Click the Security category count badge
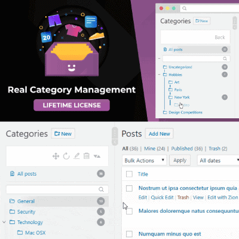This screenshot has height=239, width=239. (101, 212)
